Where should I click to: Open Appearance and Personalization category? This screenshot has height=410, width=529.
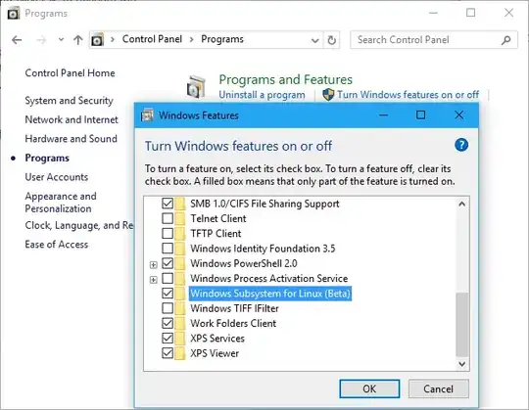coord(61,203)
